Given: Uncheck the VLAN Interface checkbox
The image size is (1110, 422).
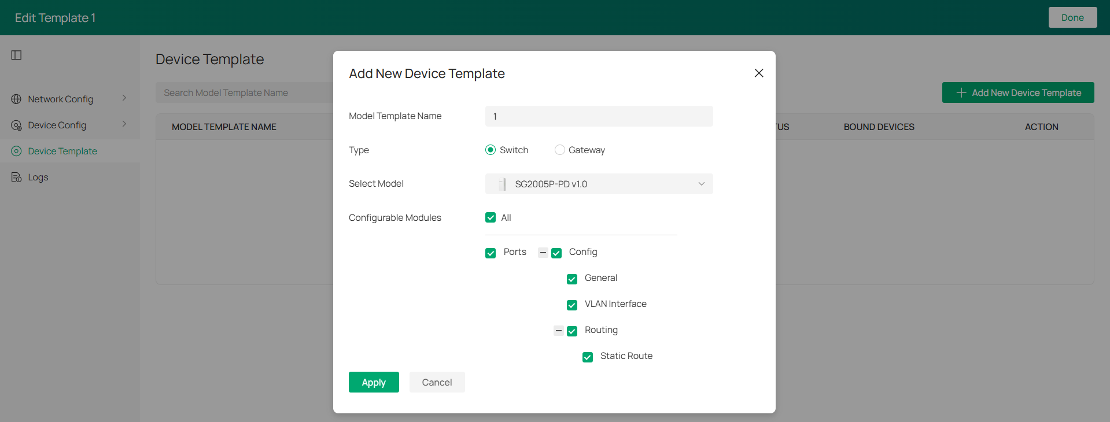Looking at the screenshot, I should pyautogui.click(x=572, y=305).
